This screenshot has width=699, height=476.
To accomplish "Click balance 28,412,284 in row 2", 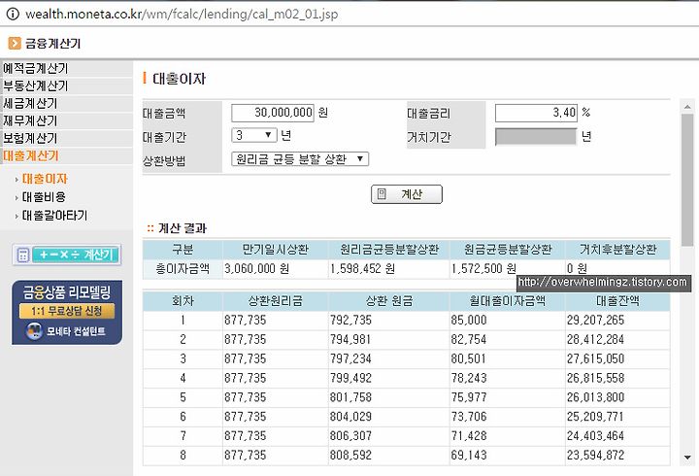I will 595,339.
